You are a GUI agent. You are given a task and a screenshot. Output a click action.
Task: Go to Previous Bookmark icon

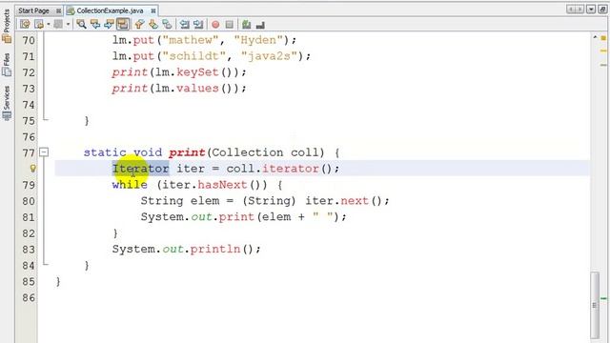[139, 25]
